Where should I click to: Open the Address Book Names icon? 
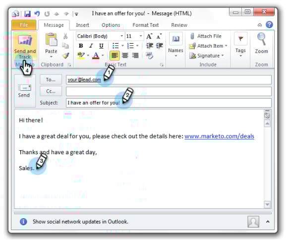pos(175,39)
